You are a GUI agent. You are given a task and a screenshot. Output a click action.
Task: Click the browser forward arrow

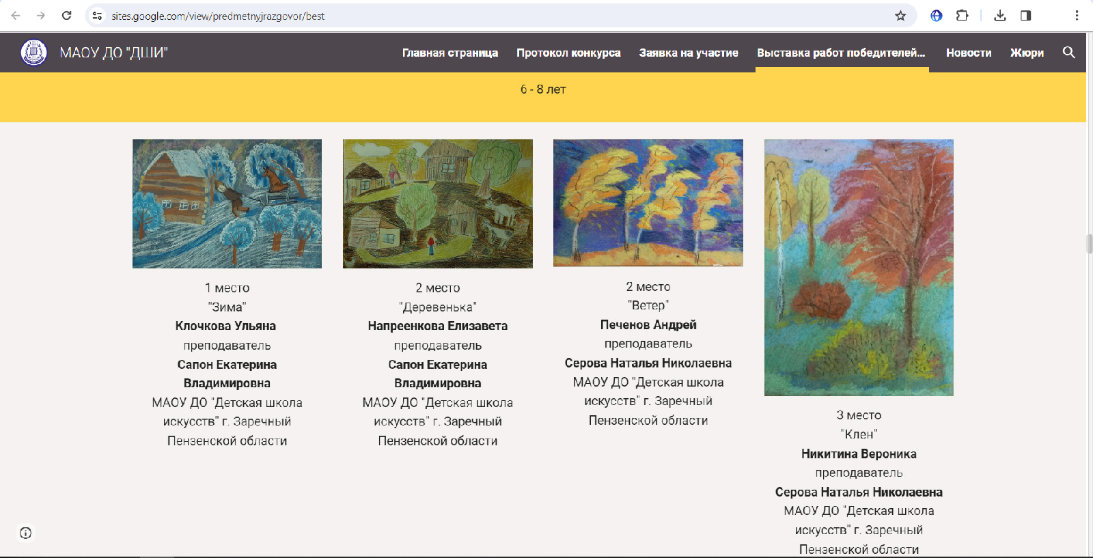pos(41,16)
